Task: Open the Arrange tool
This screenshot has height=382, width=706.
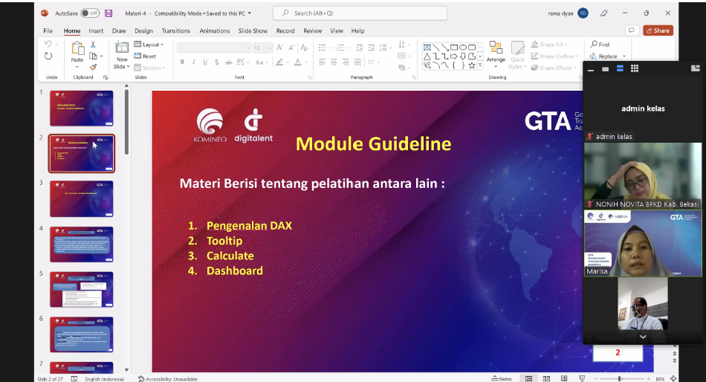Action: (496, 52)
